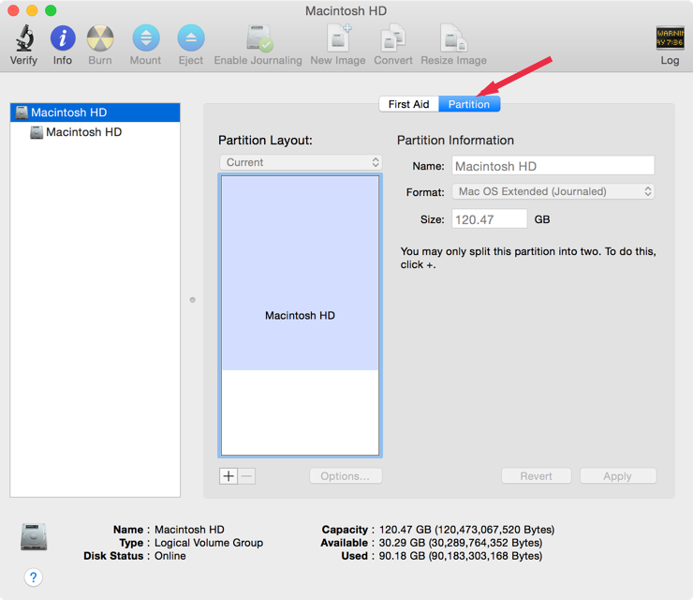
Task: Open the Info toolbar icon
Action: tap(63, 38)
